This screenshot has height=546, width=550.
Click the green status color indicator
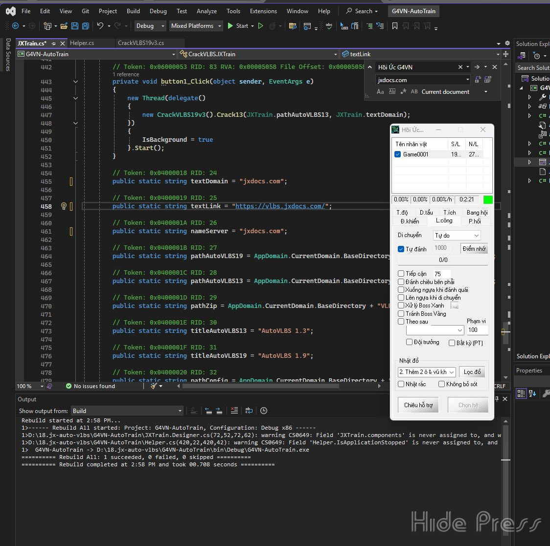(488, 200)
